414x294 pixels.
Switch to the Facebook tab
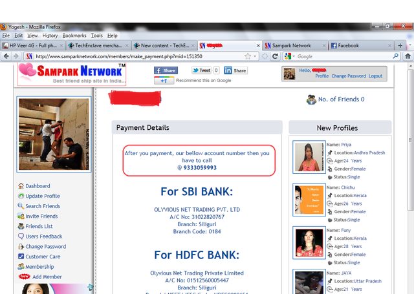(x=361, y=46)
